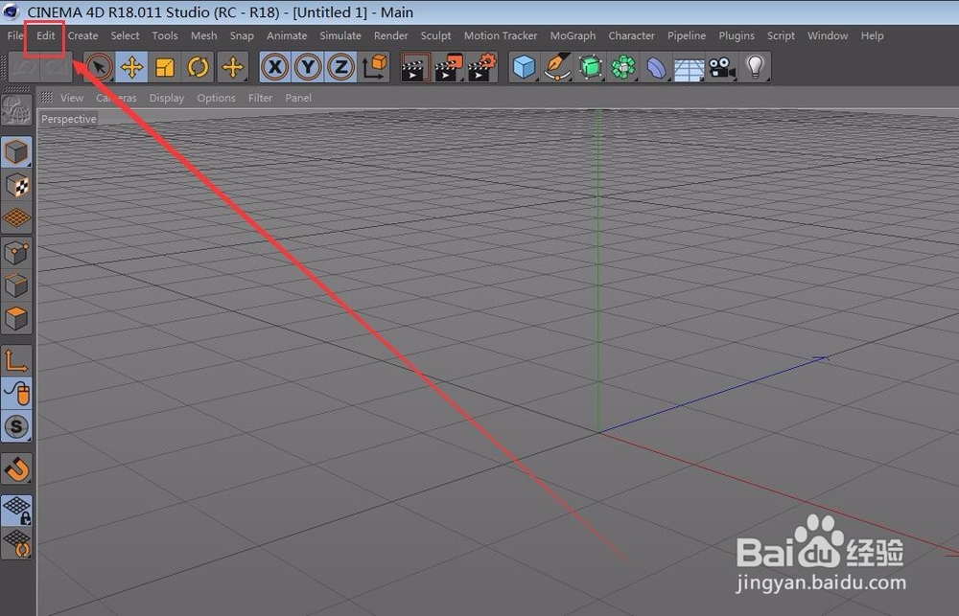The image size is (959, 616).
Task: Open the Character menu
Action: click(x=631, y=35)
